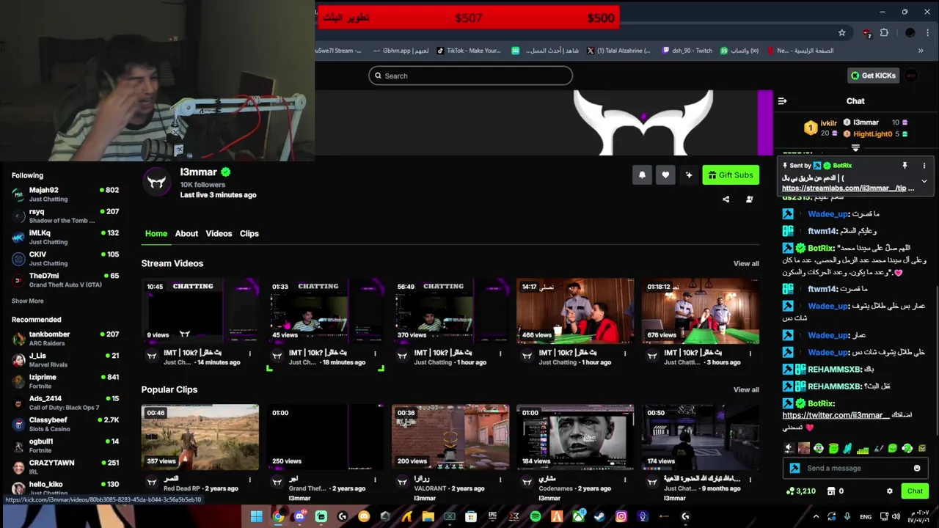Open the emoji picker in message box
The image size is (939, 528).
(917, 468)
